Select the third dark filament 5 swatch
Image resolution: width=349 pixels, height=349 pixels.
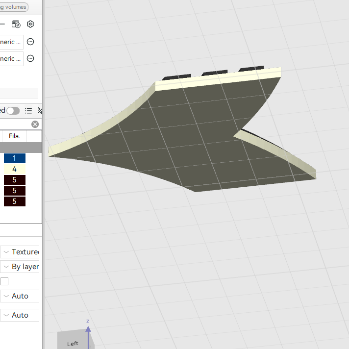pos(15,201)
